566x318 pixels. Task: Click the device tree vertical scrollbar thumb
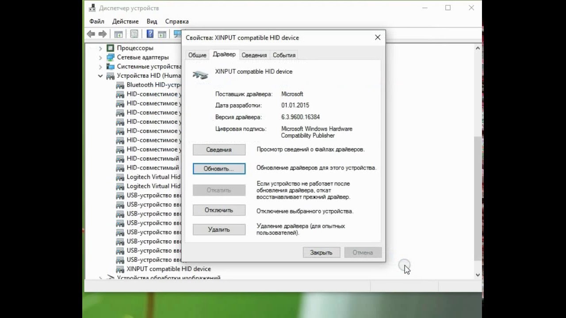(x=478, y=199)
